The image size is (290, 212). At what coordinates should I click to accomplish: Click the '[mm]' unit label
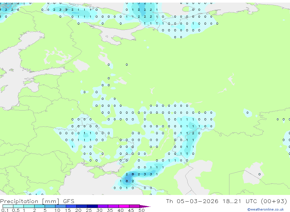pyautogui.click(x=50, y=201)
